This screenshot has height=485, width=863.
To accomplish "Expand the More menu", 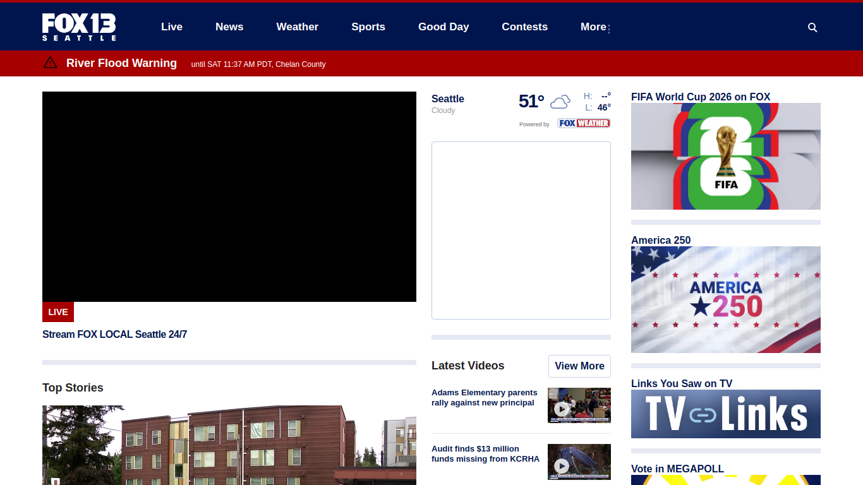I will (595, 27).
